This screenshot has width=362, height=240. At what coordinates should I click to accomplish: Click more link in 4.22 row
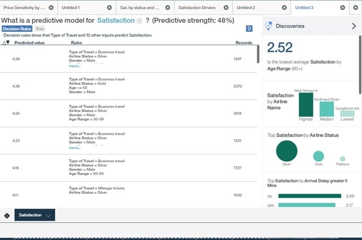pos(75,148)
